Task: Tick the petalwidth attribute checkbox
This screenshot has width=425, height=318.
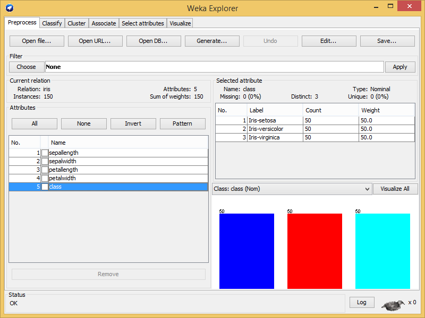Action: coord(45,178)
